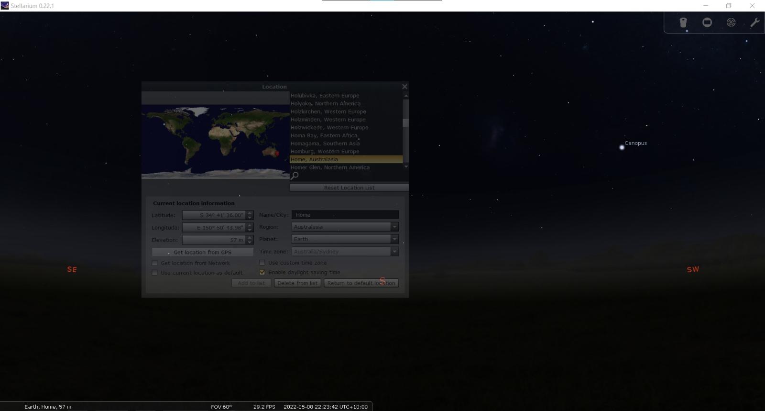
Task: Check Use current location as default
Action: (x=154, y=273)
